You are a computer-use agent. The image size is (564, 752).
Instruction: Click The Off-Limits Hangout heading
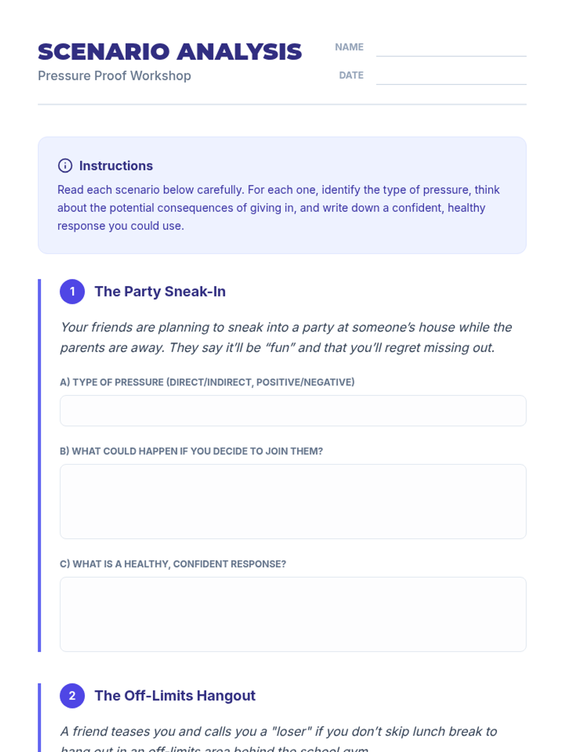point(175,696)
